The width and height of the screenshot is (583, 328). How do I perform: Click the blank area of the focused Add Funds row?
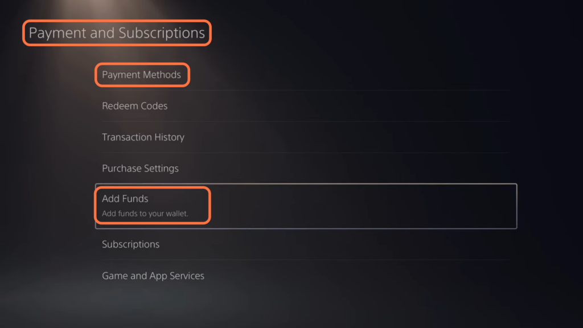(364, 206)
